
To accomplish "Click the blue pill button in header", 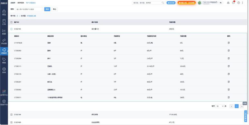I will coord(171,3).
